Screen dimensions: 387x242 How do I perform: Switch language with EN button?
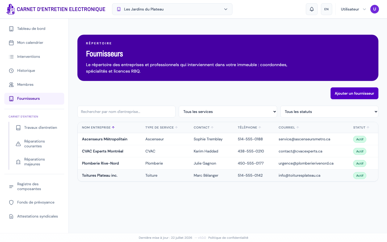coord(327,9)
